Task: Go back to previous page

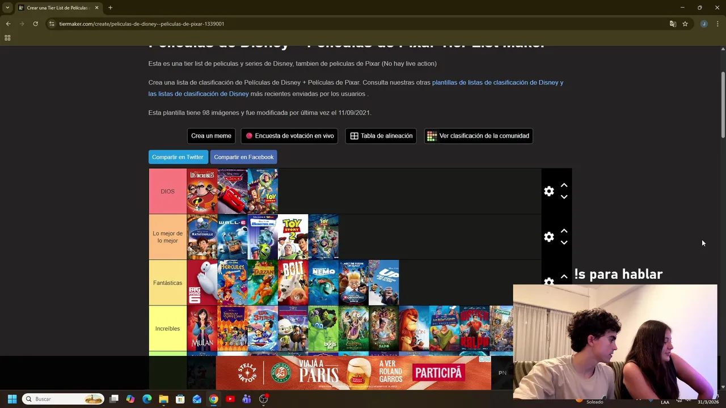Action: 8,24
